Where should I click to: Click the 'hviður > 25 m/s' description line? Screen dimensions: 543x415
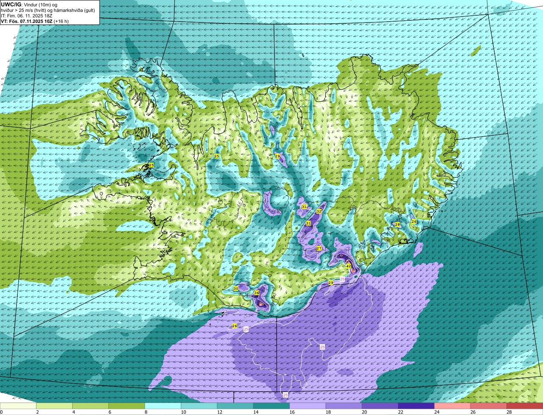point(48,10)
